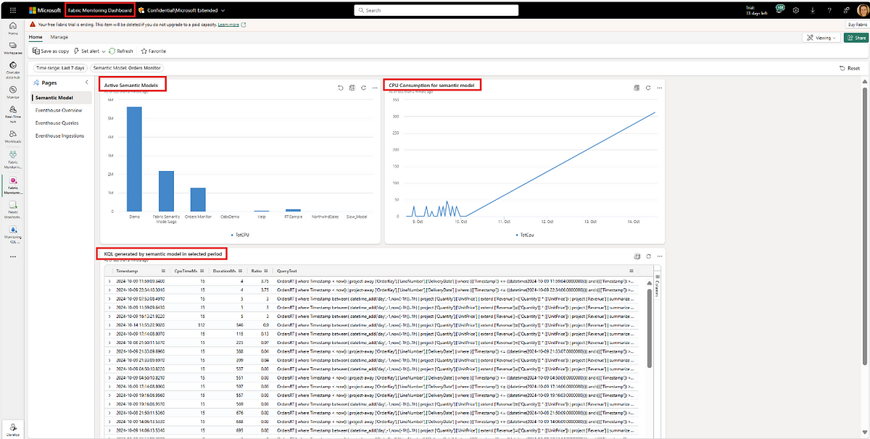870x439 pixels.
Task: Collapse the Pages panel with chevron
Action: pyautogui.click(x=87, y=83)
